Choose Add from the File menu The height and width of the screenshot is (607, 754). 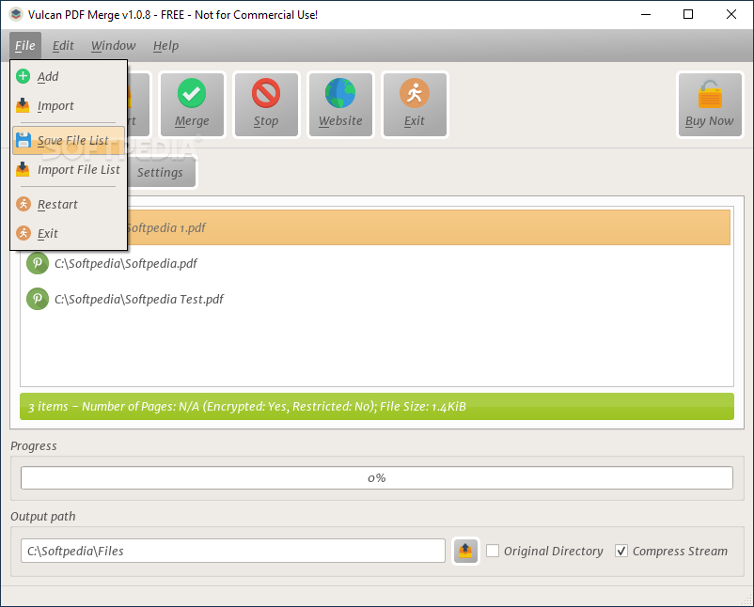[69, 76]
